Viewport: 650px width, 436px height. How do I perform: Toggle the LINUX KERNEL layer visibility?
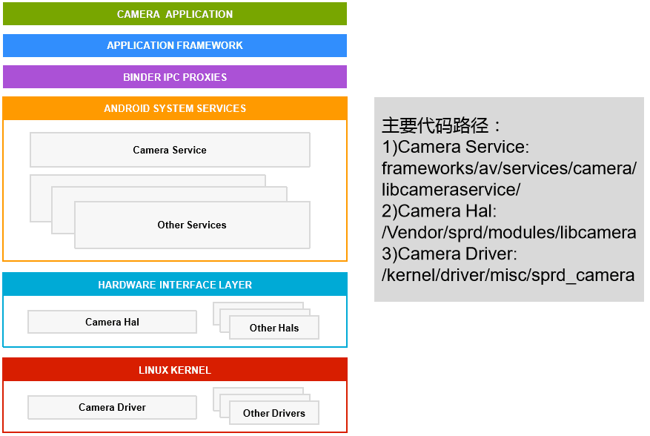point(175,369)
